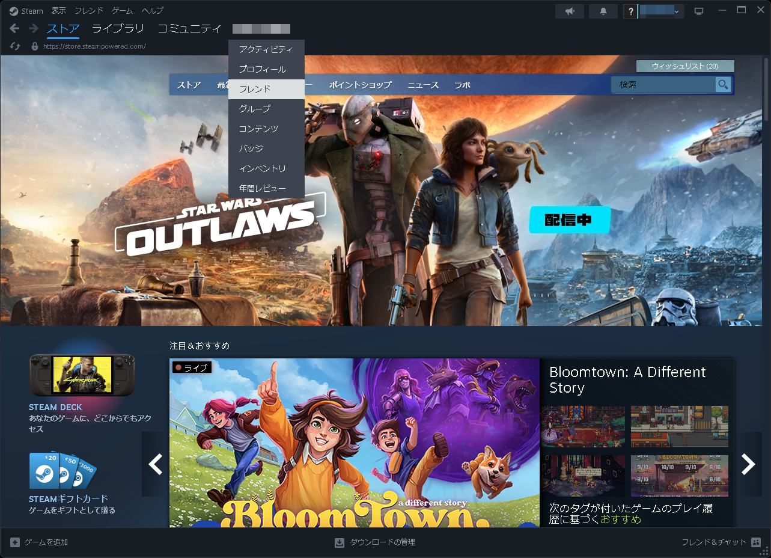
Task: Choose コンテンツ from the dropdown menu
Action: click(x=266, y=129)
